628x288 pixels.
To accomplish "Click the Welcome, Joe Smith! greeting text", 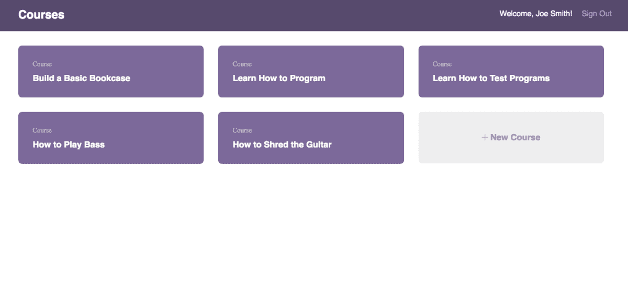I will tap(536, 14).
